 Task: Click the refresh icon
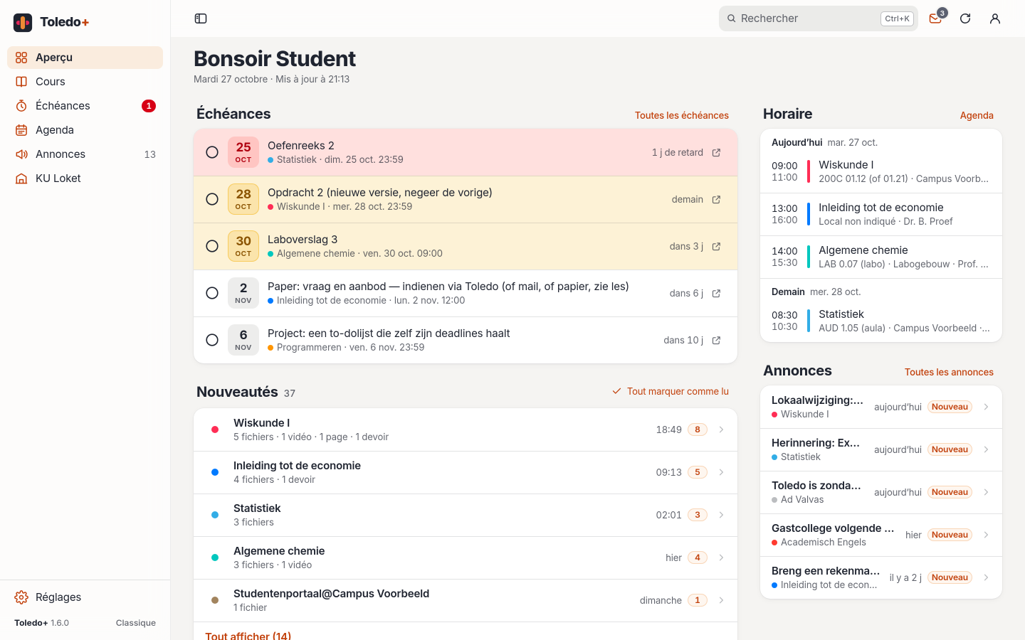coord(965,18)
